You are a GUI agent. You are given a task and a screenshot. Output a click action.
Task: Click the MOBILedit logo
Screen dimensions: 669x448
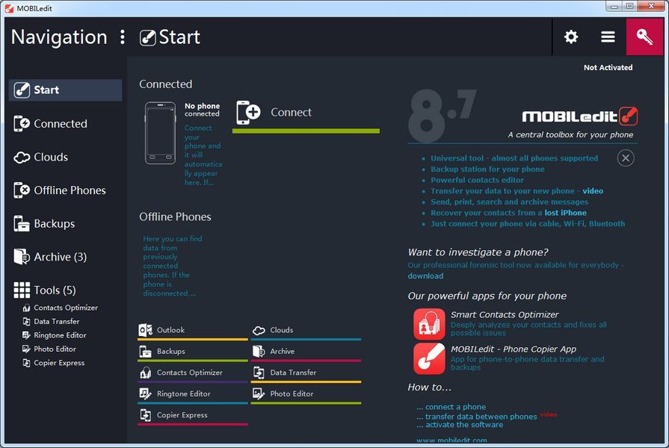click(580, 116)
